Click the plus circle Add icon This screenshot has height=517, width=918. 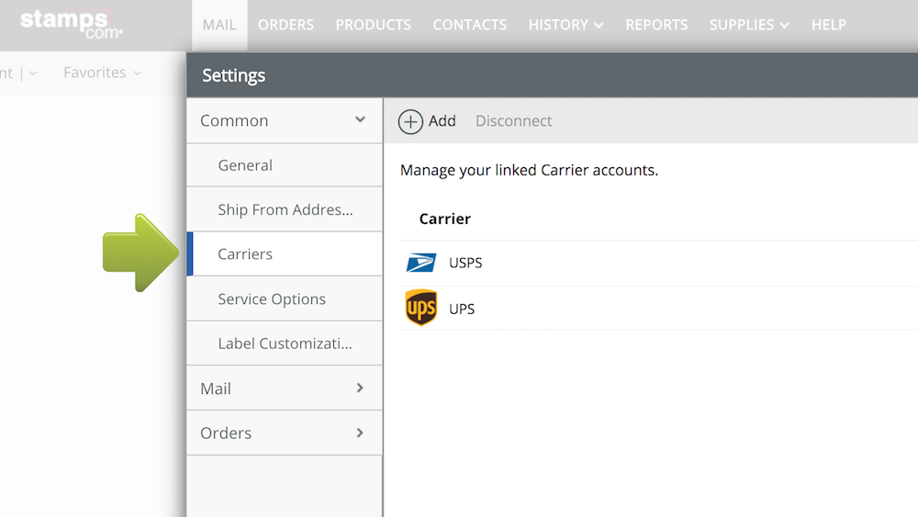tap(410, 121)
